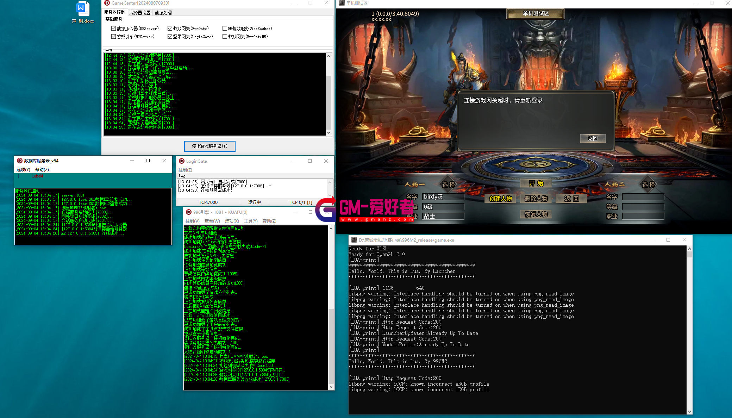Click 返回 button in timeout dialog
This screenshot has width=732, height=418.
pyautogui.click(x=593, y=138)
